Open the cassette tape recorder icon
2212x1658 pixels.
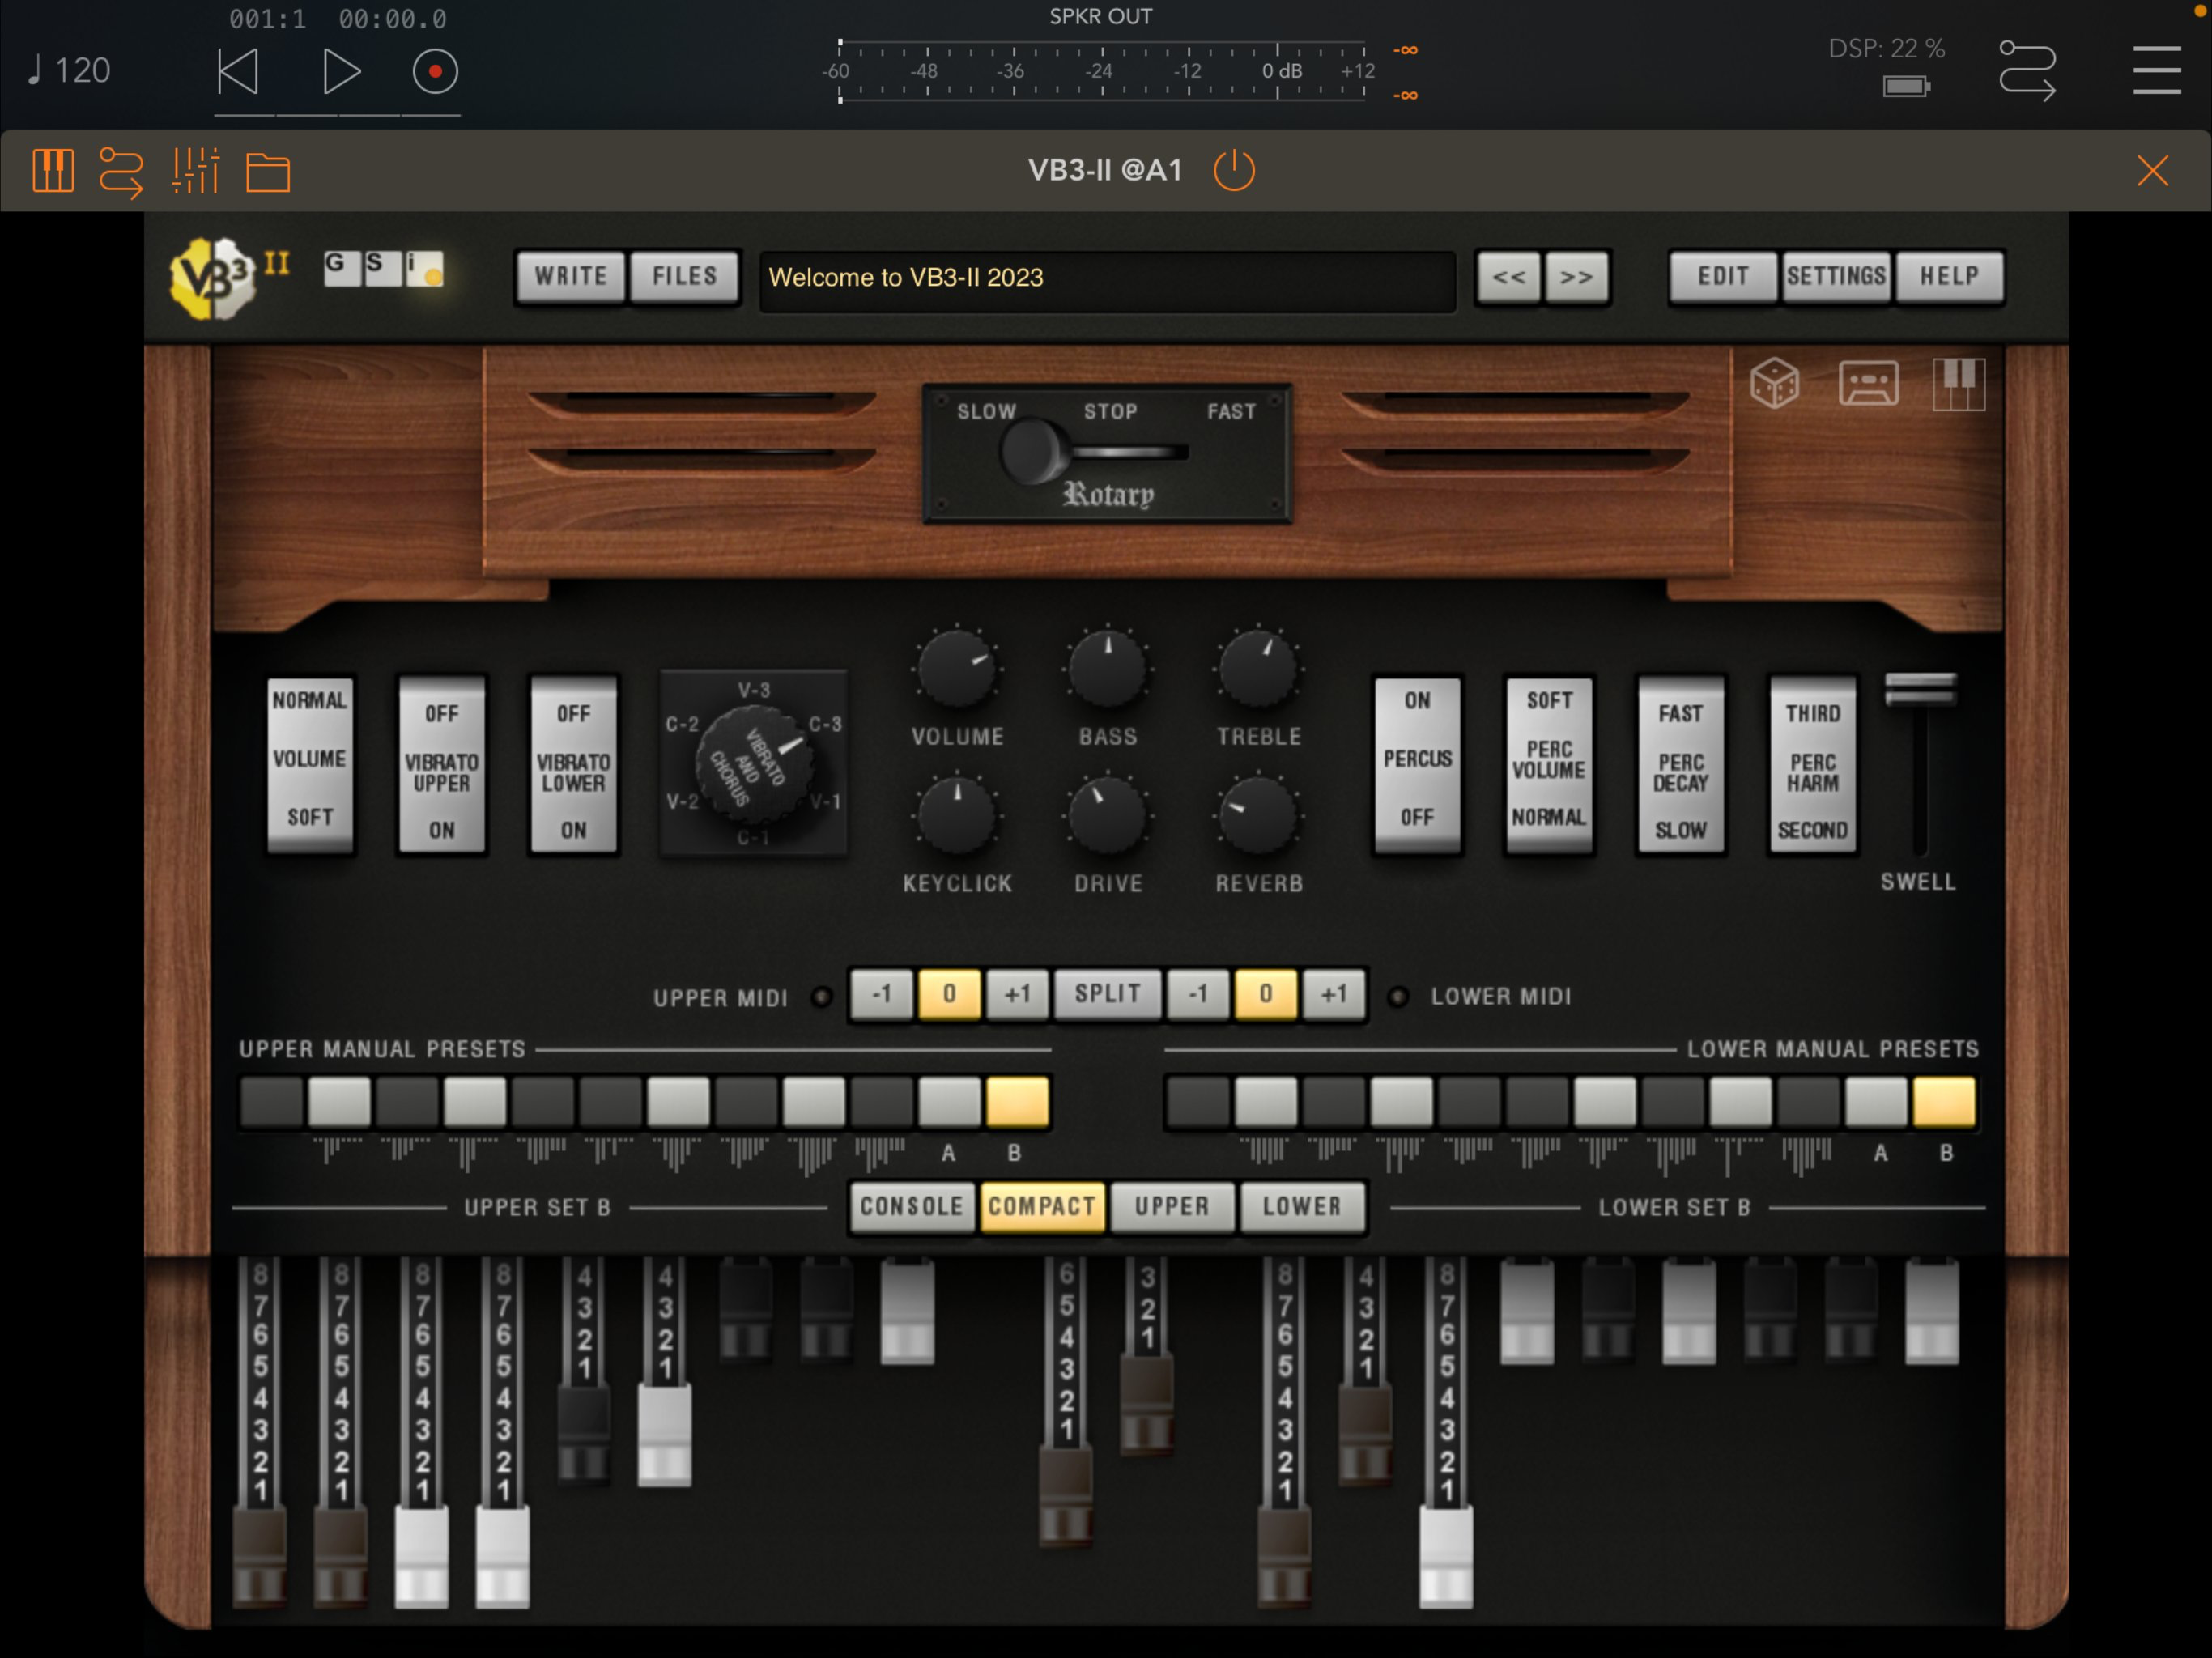pos(1868,383)
